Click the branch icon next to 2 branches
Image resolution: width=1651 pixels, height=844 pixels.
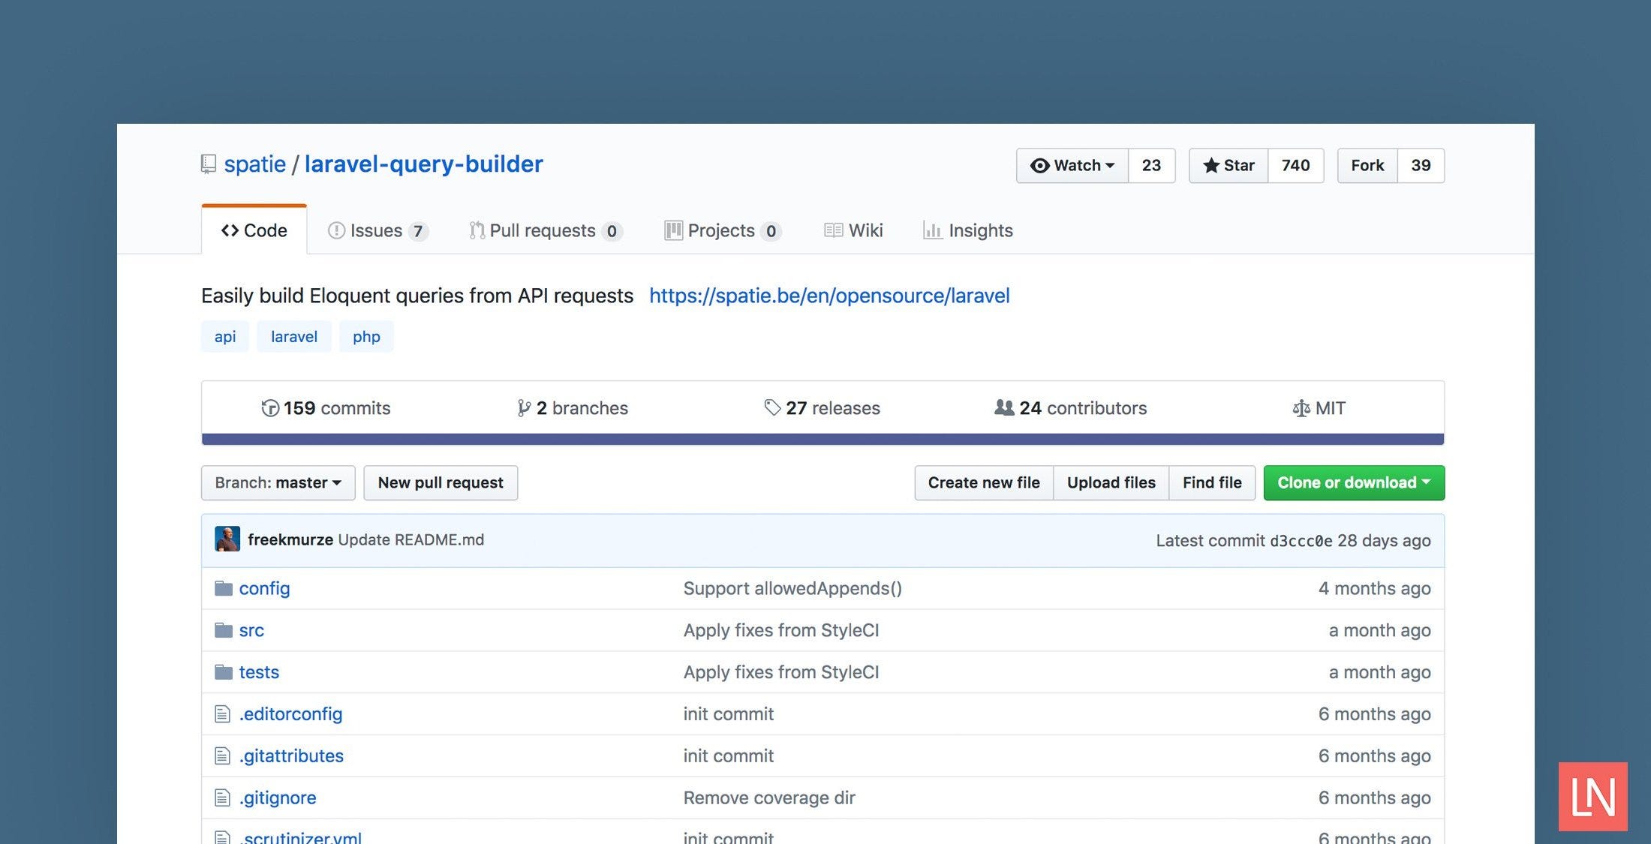coord(523,408)
